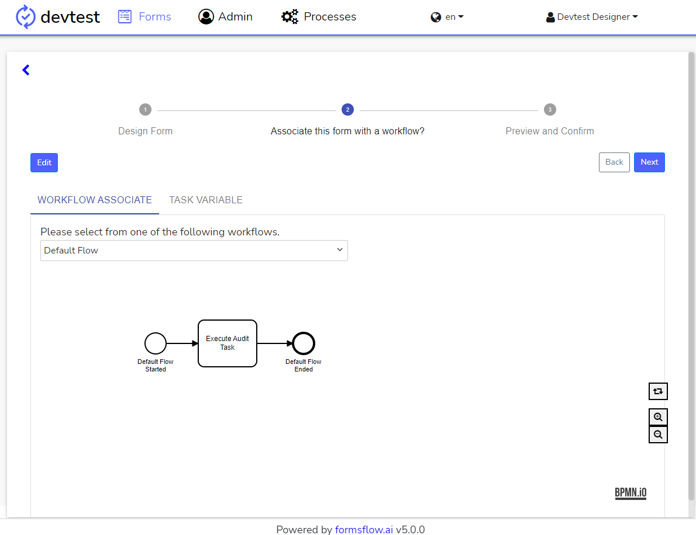The image size is (696, 535).
Task: Expand the Default Flow workflow selector
Action: (194, 251)
